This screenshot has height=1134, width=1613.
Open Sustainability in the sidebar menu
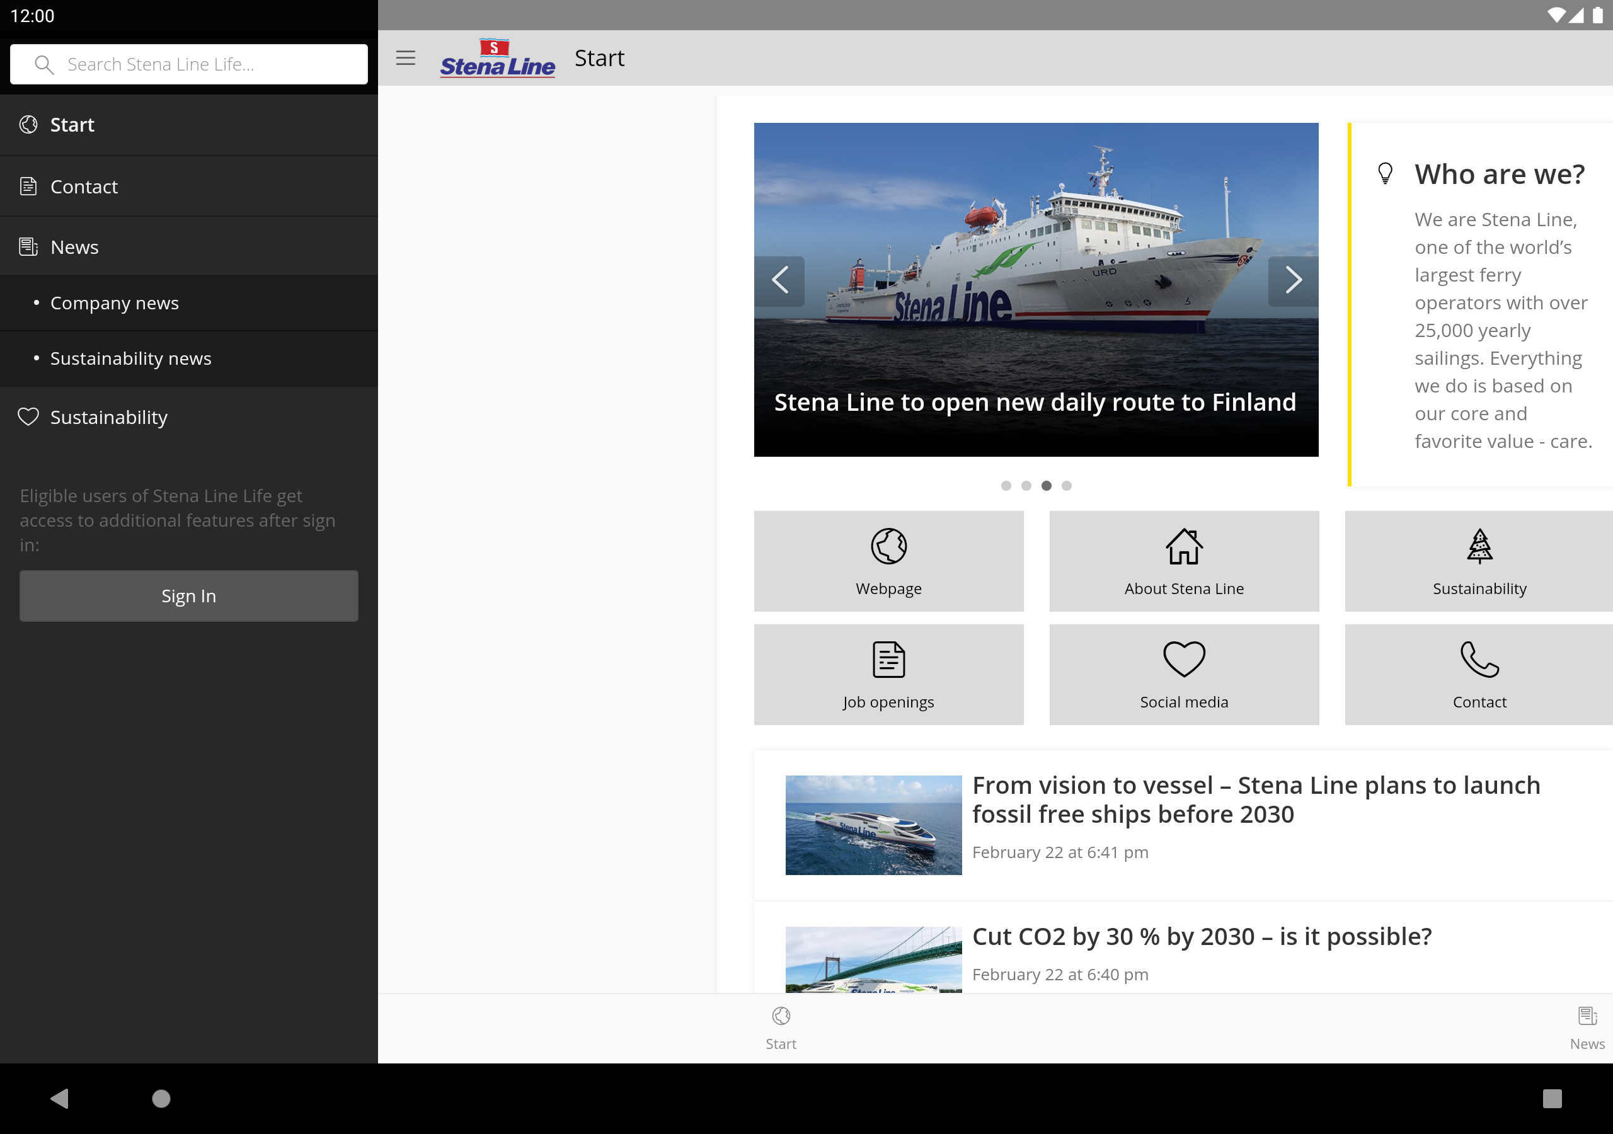tap(189, 417)
